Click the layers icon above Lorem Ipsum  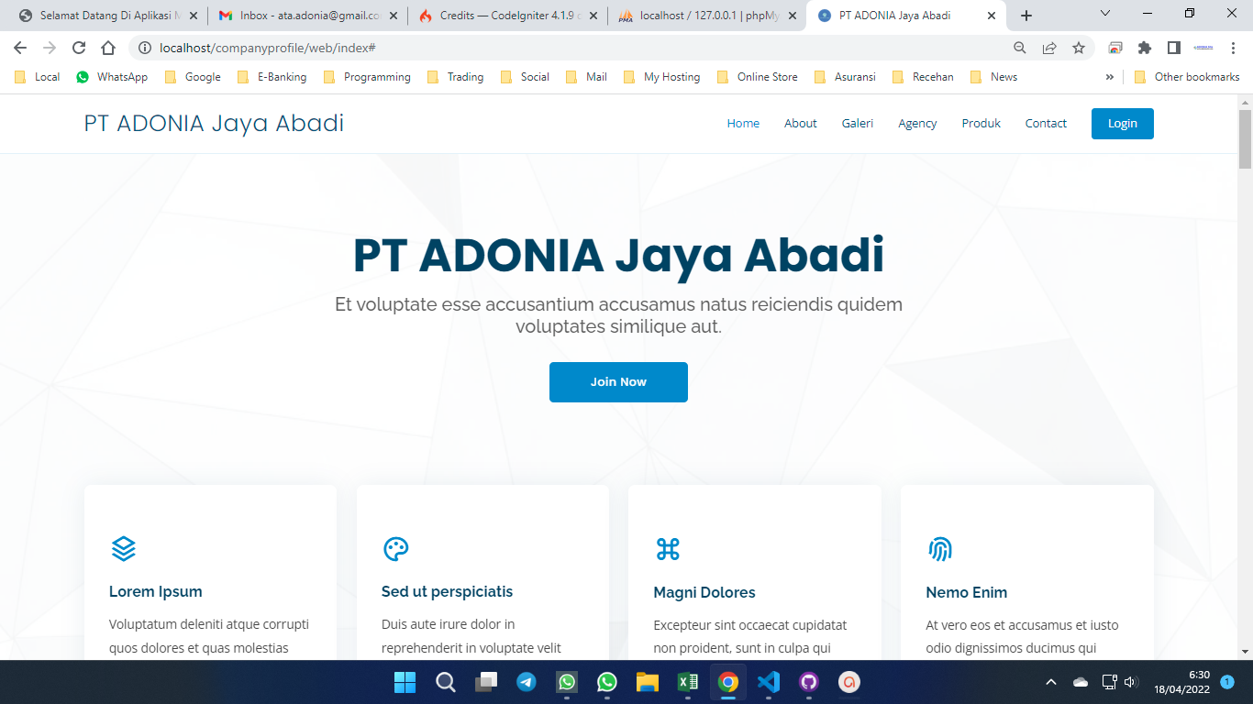(x=124, y=549)
